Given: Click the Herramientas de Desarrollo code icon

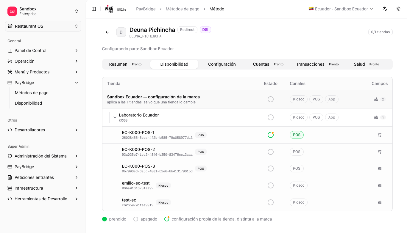Looking at the screenshot, I should 10,199.
